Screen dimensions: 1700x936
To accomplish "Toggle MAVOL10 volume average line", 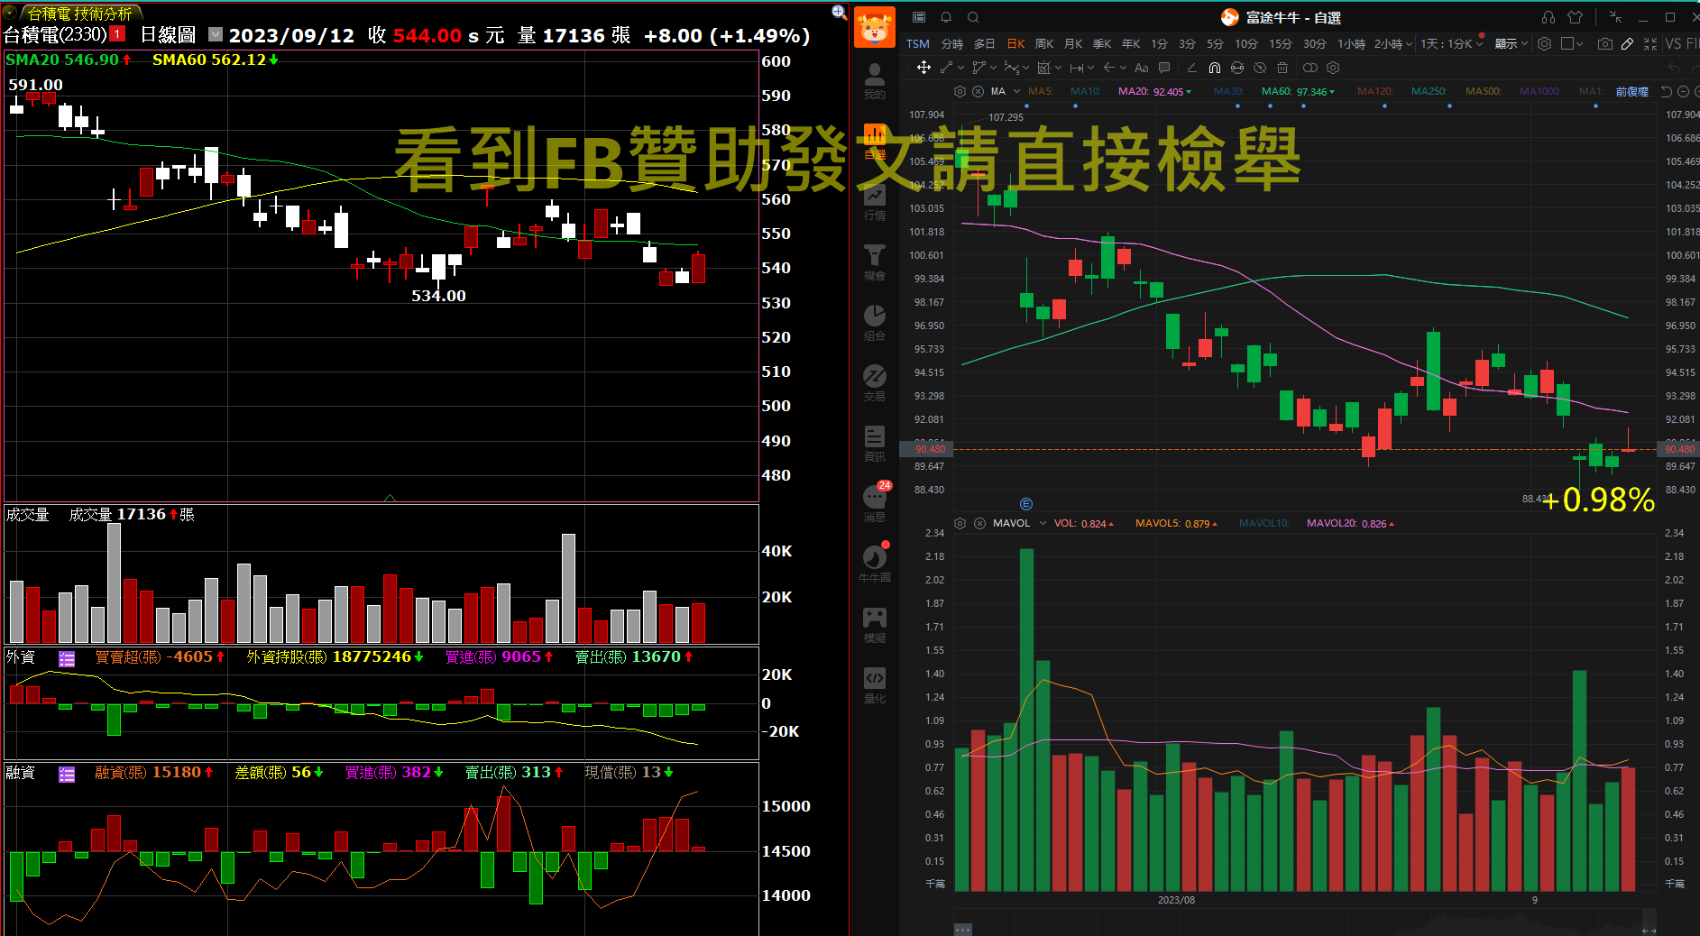I will 1263,523.
